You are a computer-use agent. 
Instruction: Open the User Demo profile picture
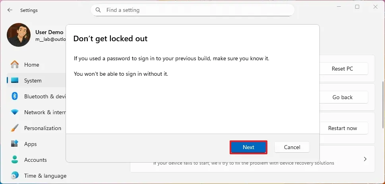coord(19,35)
